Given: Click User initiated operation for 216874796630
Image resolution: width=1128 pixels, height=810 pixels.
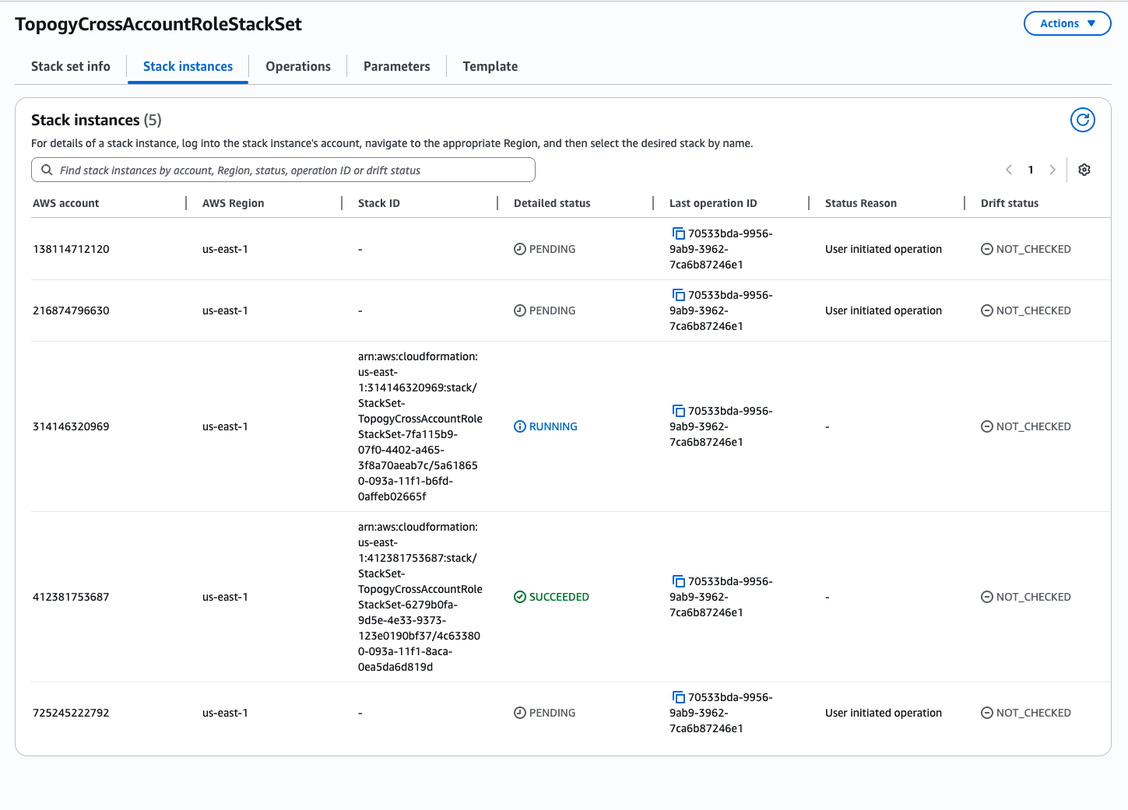Looking at the screenshot, I should 884,310.
